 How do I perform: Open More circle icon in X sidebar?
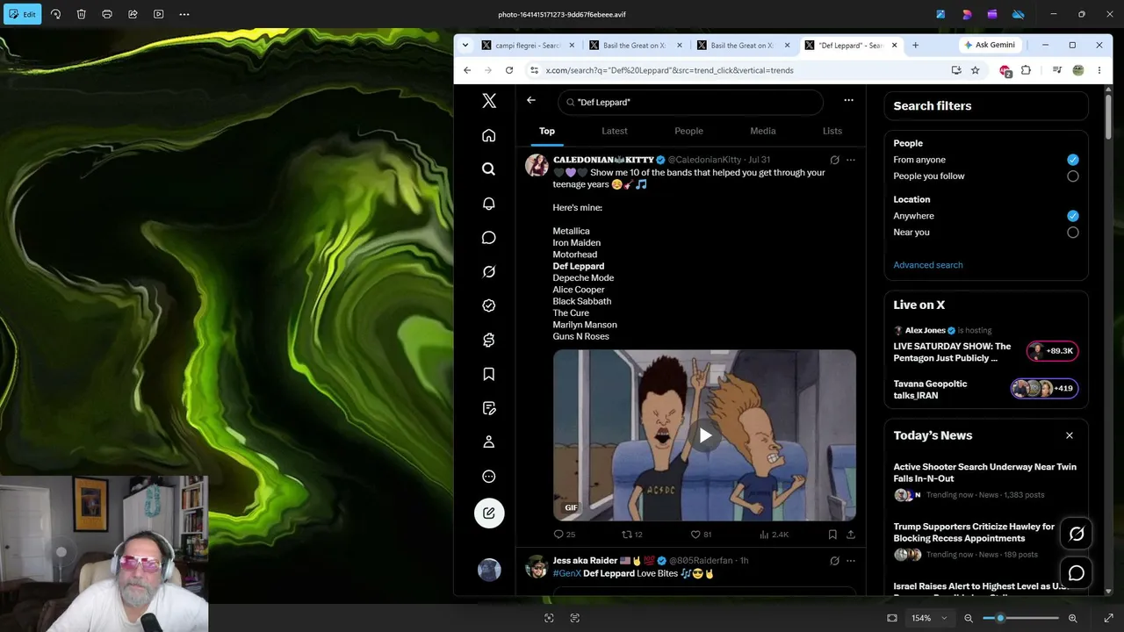pyautogui.click(x=489, y=477)
